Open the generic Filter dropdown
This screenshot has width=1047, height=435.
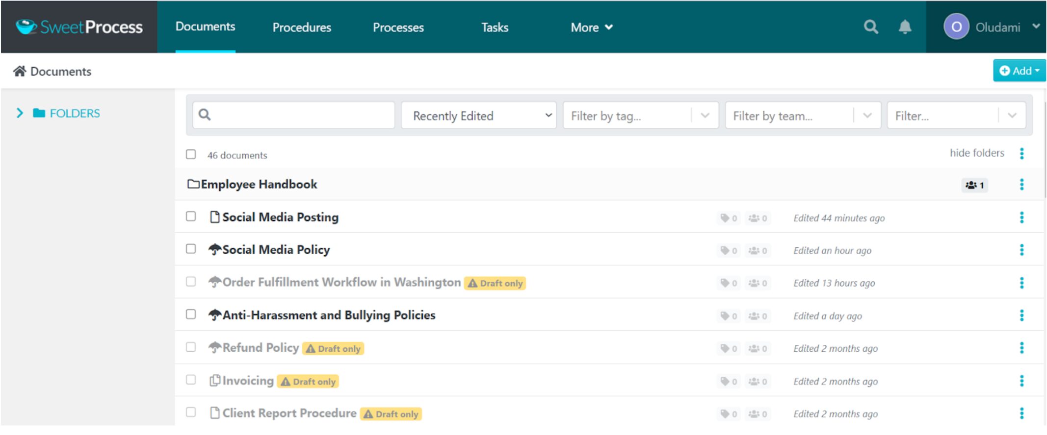tap(956, 116)
